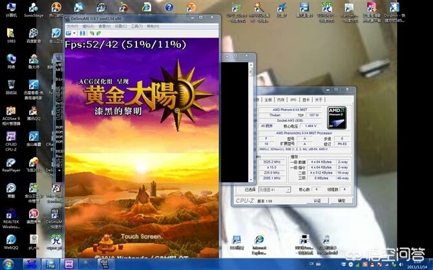The width and height of the screenshot is (433, 270).
Task: Open the pi_rec DAT file icon
Action: click(x=34, y=242)
